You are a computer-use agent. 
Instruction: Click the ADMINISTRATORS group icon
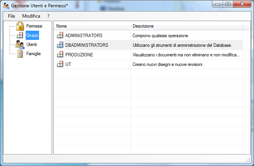tap(60, 35)
